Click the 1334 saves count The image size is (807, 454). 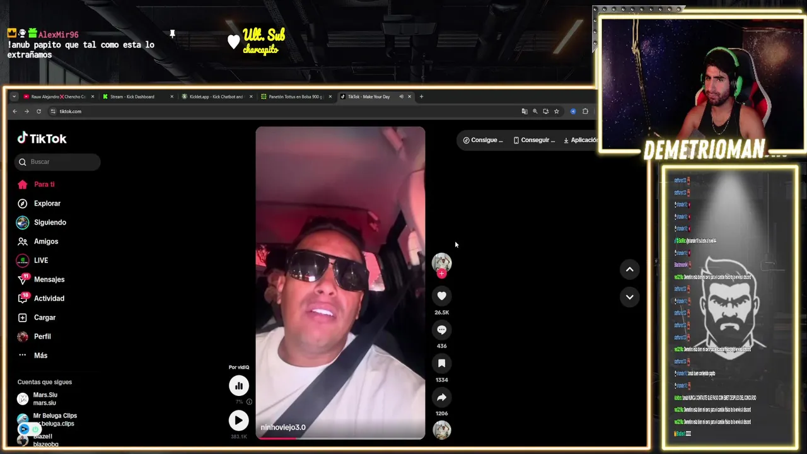click(x=441, y=380)
